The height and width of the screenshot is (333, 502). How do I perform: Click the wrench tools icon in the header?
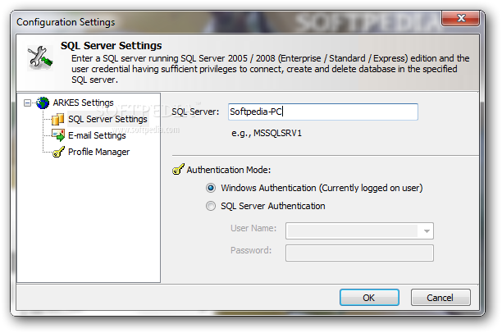pyautogui.click(x=40, y=58)
